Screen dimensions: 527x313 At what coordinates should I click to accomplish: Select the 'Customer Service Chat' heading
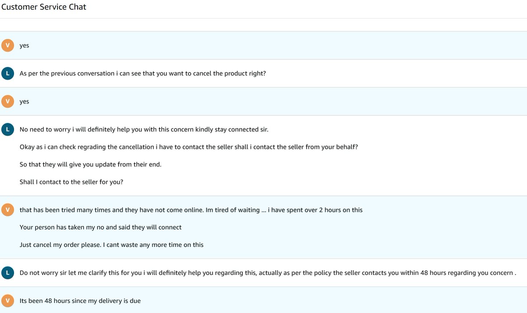point(44,7)
